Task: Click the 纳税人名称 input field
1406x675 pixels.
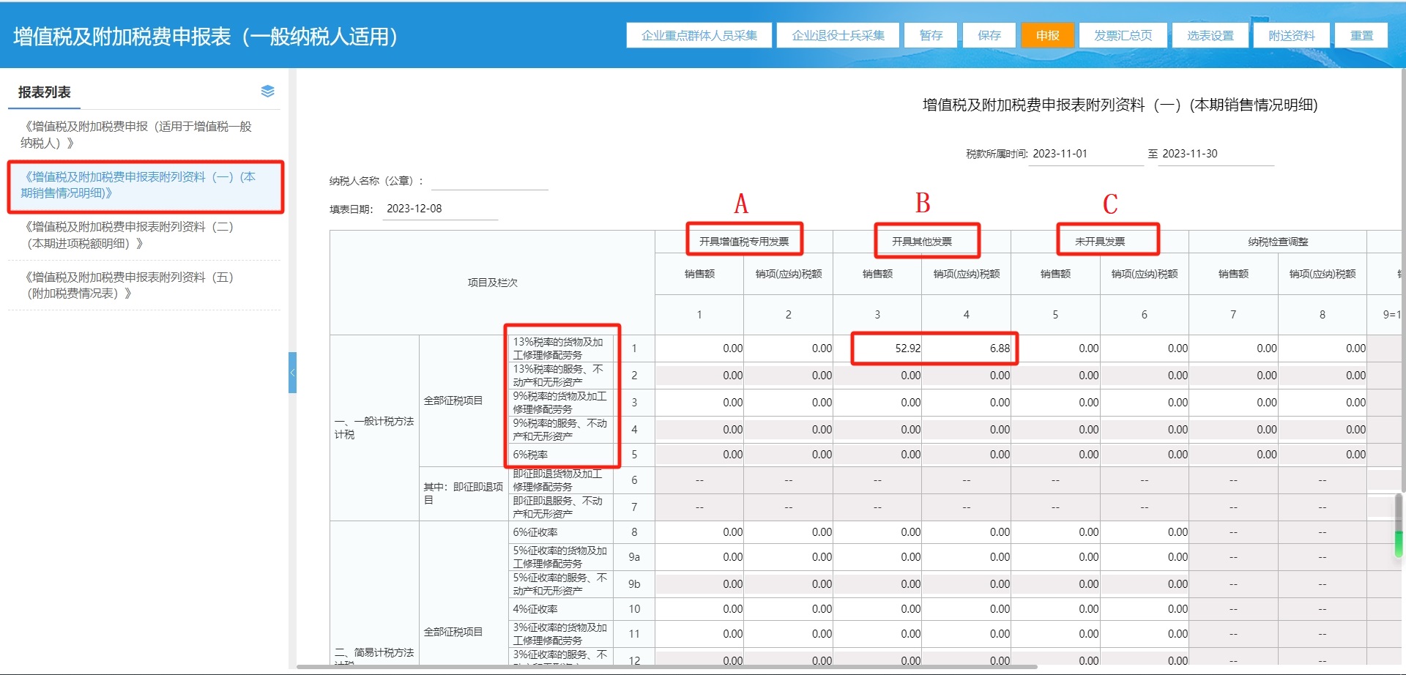Action: 489,181
